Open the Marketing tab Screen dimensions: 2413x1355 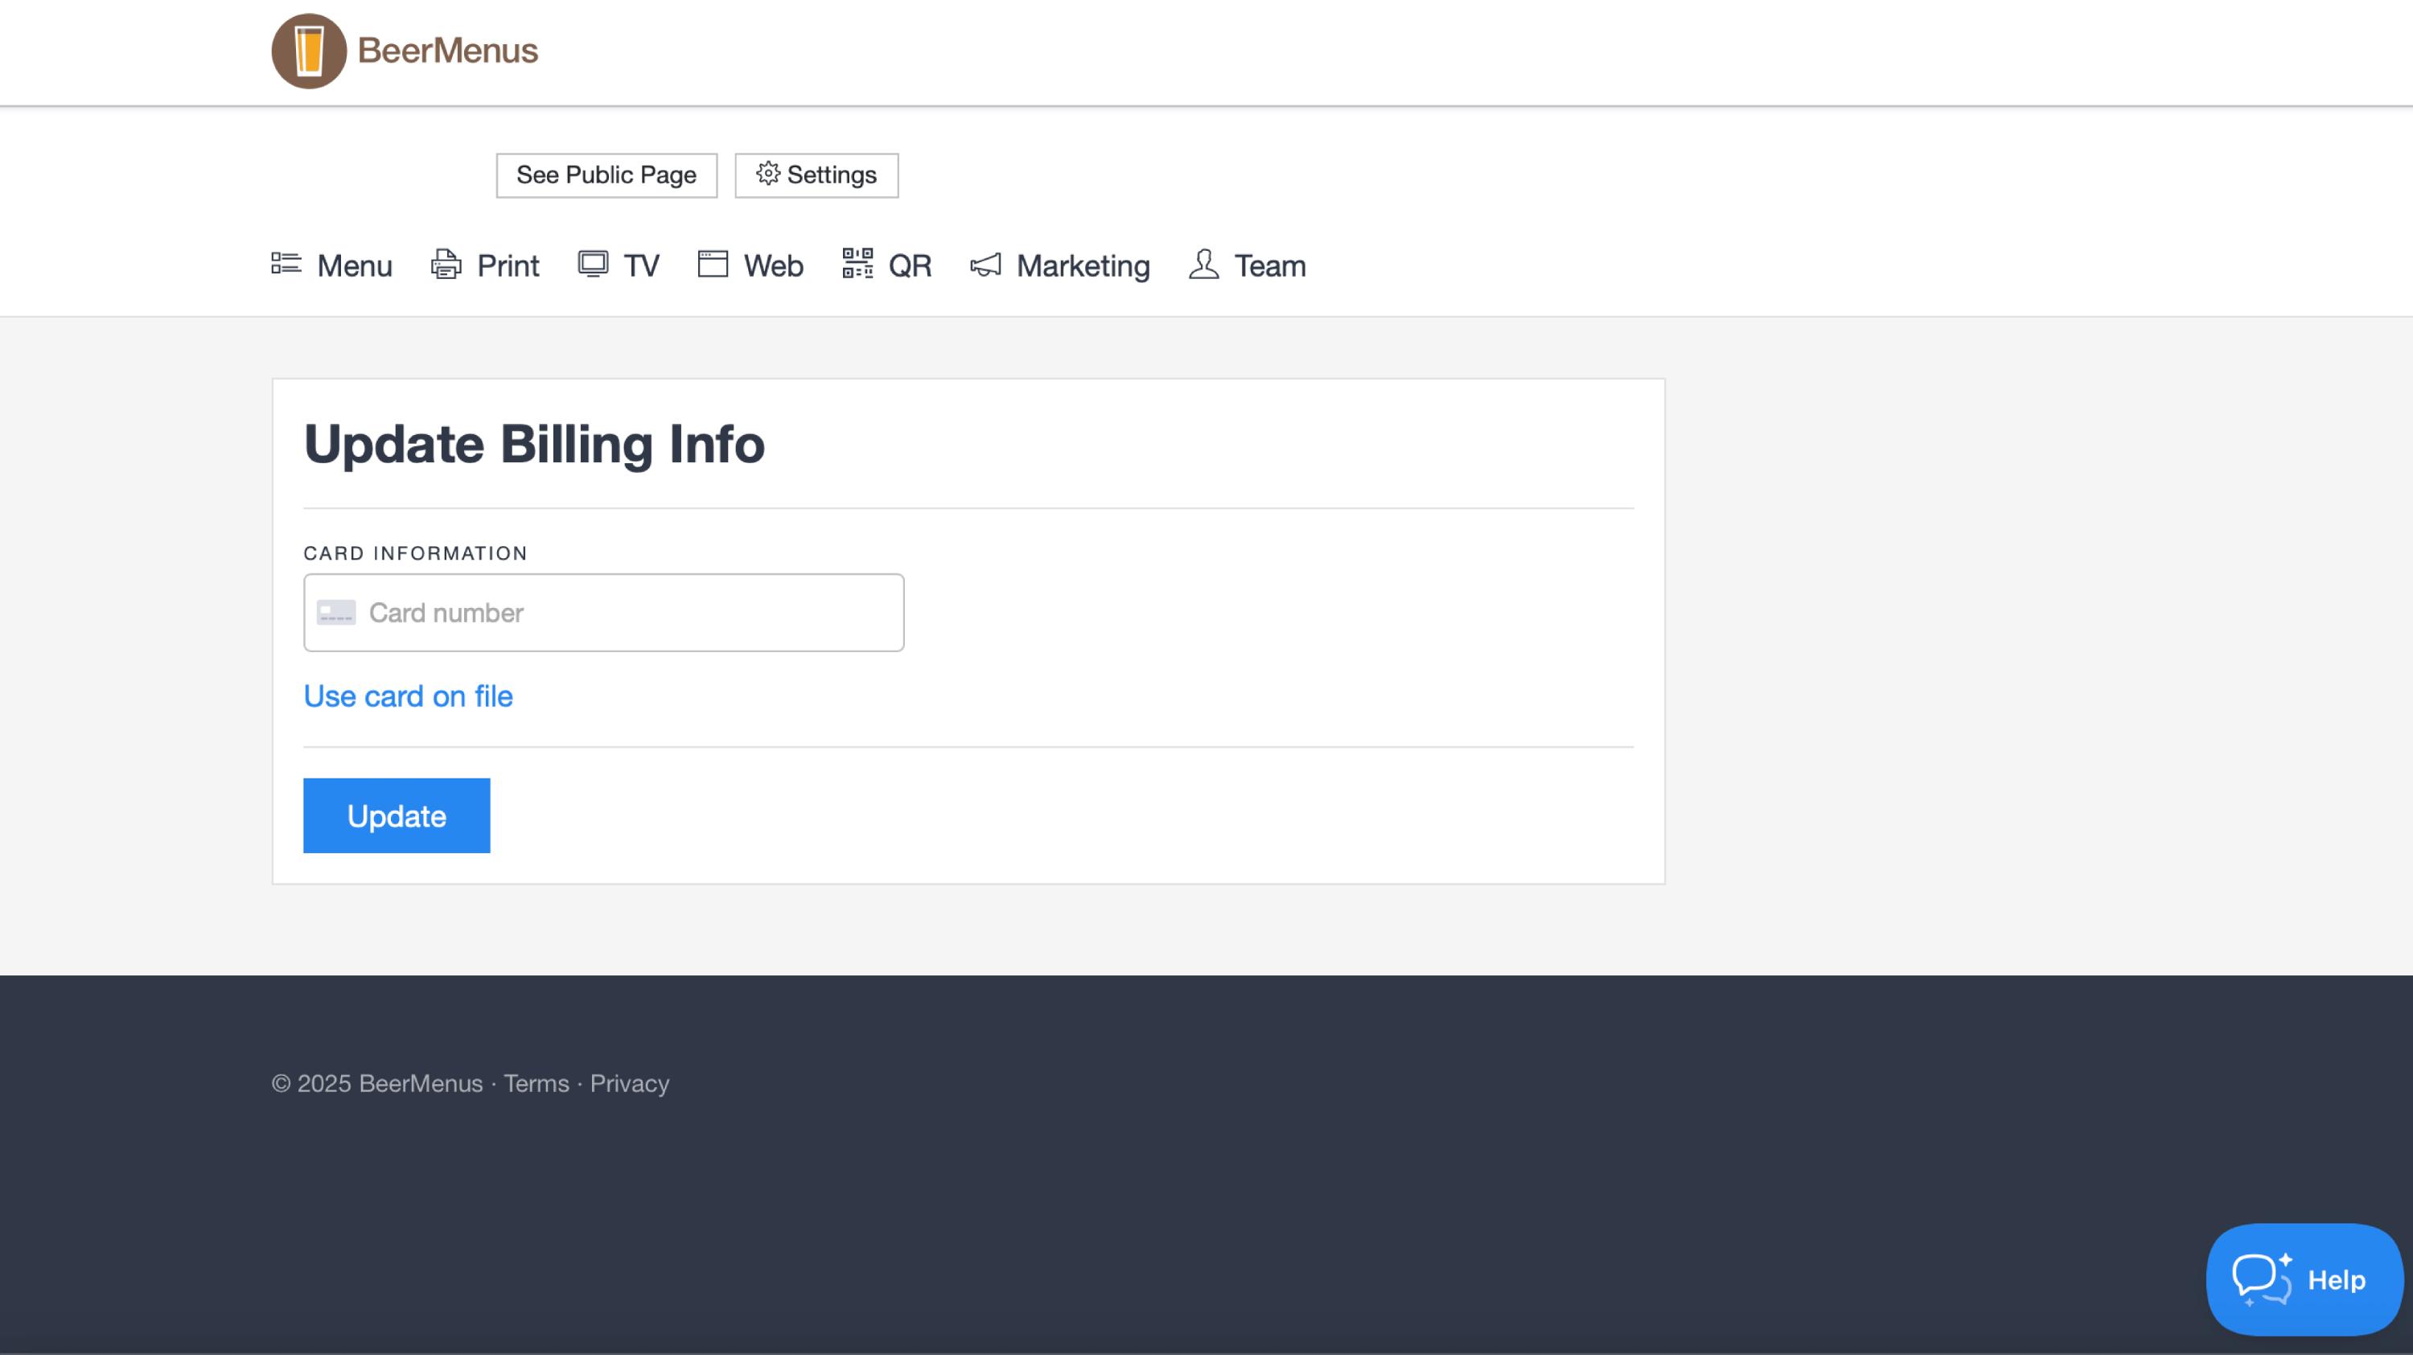(1082, 266)
